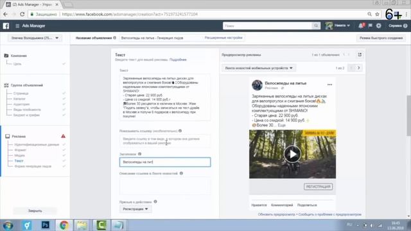Image resolution: width=411 pixels, height=231 pixels.
Task: Click Поделиться in the ad preview
Action: coord(307,205)
